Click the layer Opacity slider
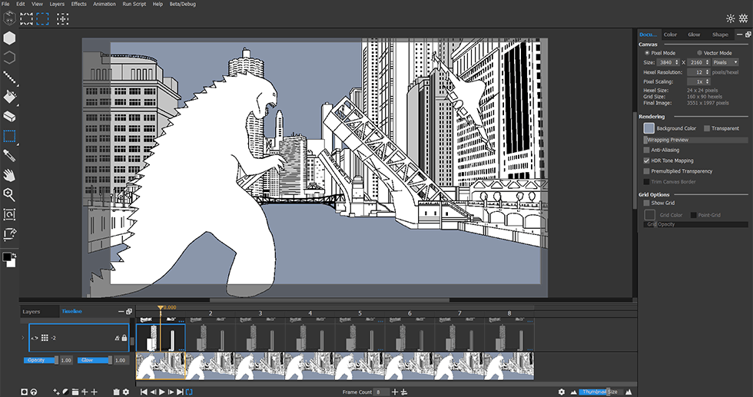The width and height of the screenshot is (753, 397). (x=41, y=360)
